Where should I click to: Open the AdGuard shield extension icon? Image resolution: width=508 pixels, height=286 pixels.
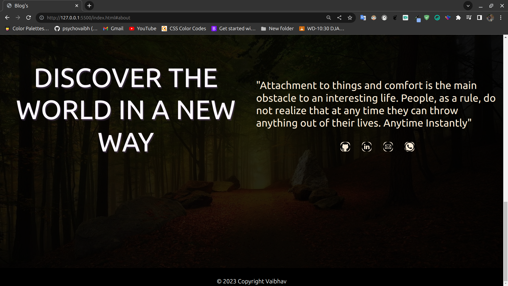pos(427,18)
